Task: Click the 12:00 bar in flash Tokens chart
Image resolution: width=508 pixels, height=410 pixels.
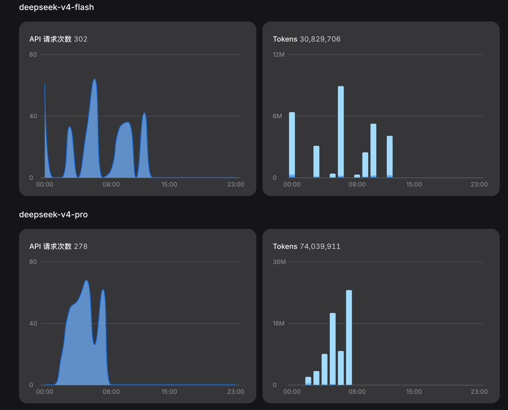Action: coord(390,157)
